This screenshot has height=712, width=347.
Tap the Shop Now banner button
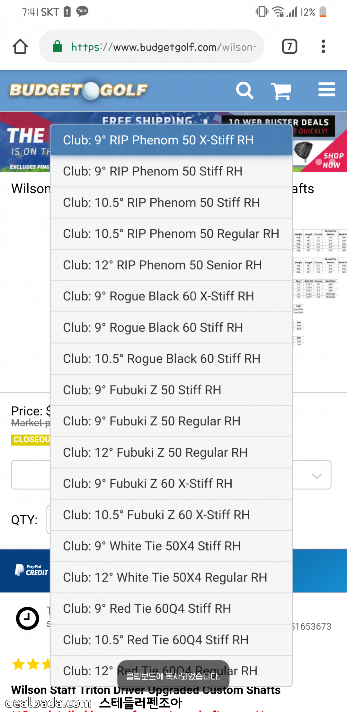tap(332, 160)
